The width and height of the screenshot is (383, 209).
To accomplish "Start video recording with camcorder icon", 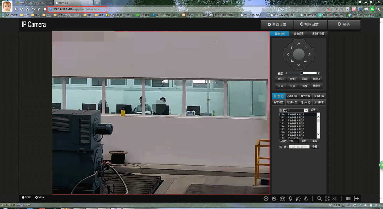I will (274, 199).
